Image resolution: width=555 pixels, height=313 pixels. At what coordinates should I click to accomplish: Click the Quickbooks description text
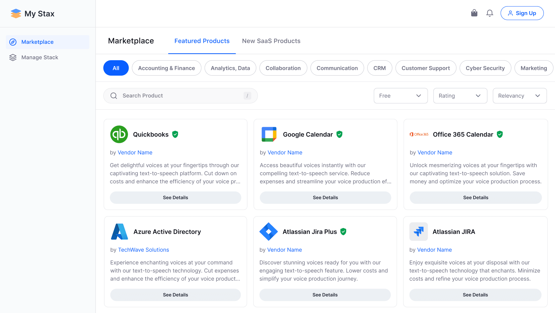175,174
